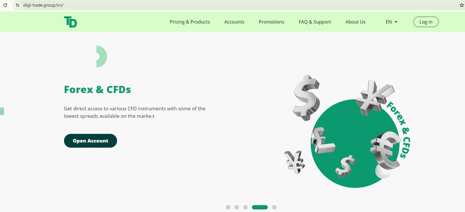Click the browser address bar URL
The height and width of the screenshot is (212, 465).
pos(43,5)
